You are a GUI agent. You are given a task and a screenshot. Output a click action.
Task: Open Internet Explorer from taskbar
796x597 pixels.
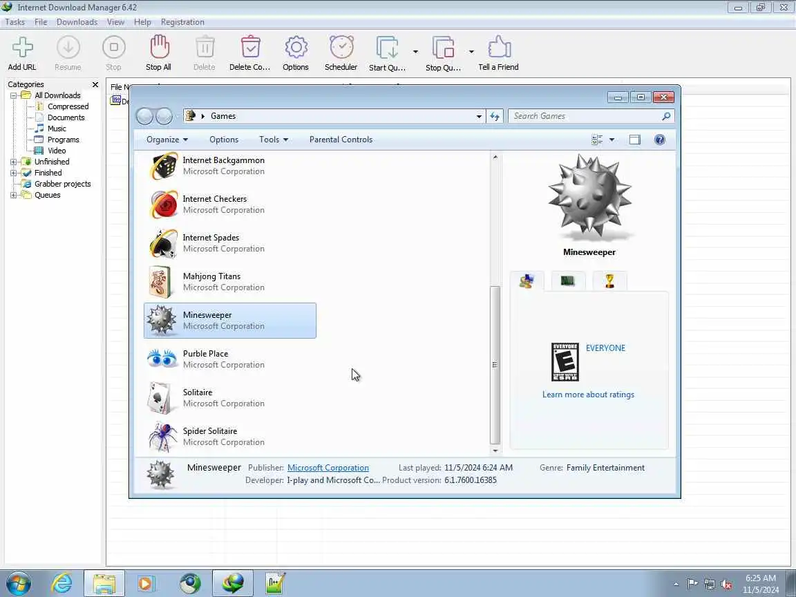[62, 583]
